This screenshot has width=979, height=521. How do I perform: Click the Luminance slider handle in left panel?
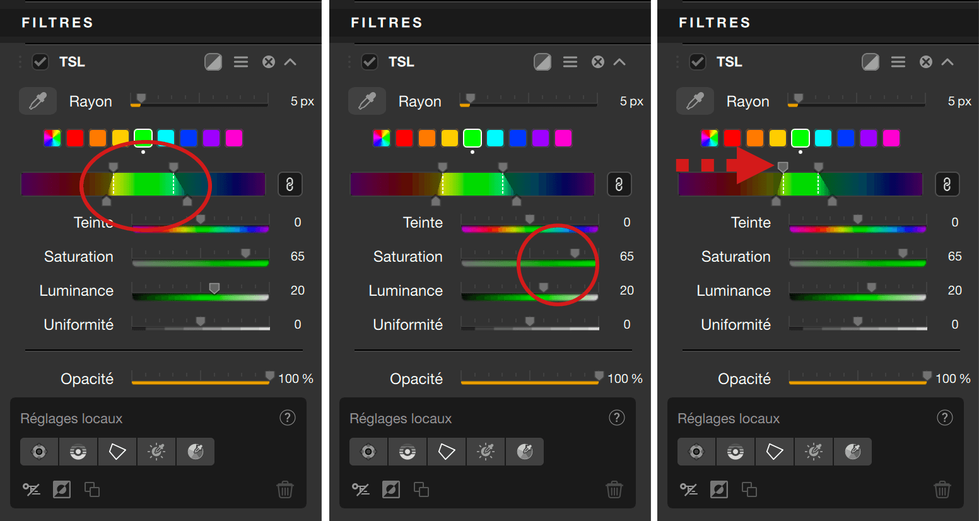point(214,288)
